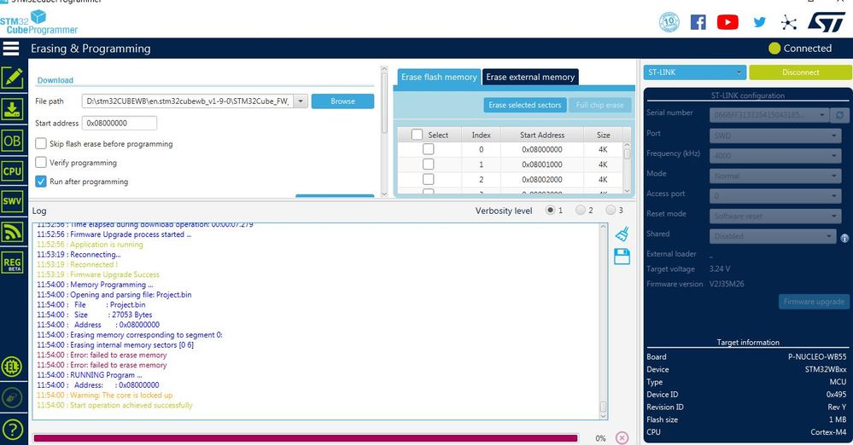The height and width of the screenshot is (445, 853).
Task: Click the File path input field
Action: point(188,101)
